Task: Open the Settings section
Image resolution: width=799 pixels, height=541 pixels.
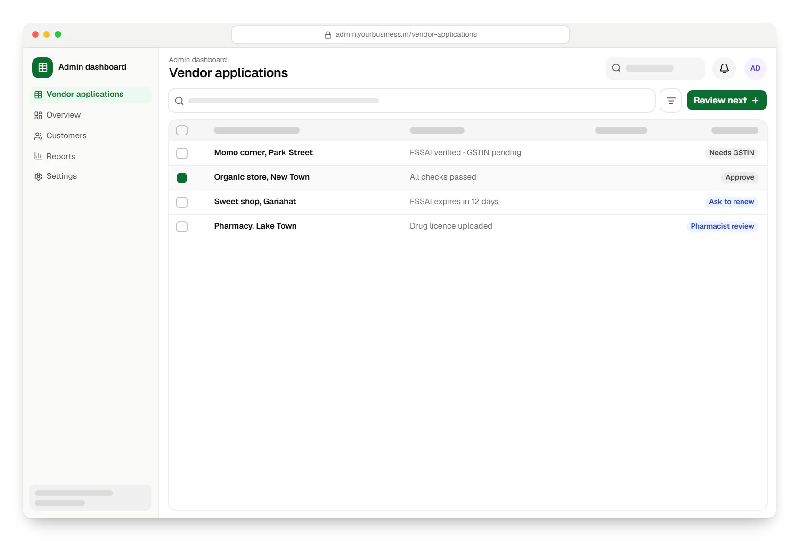Action: (x=90, y=176)
